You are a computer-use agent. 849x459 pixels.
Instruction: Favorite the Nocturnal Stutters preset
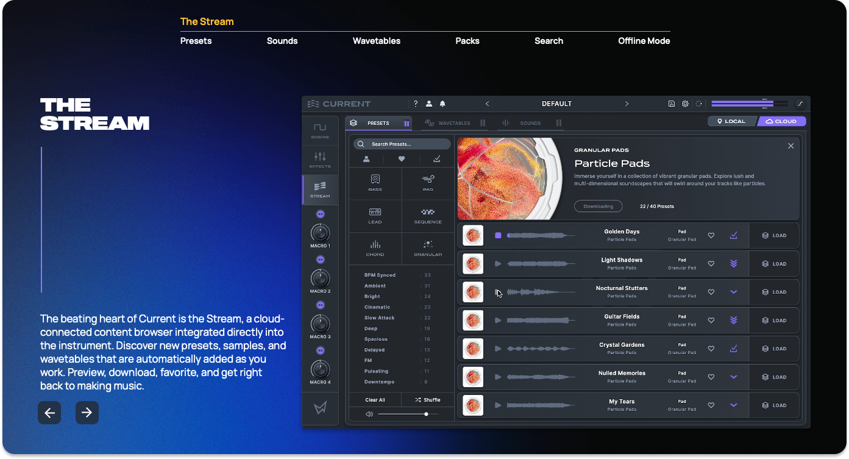pos(711,292)
